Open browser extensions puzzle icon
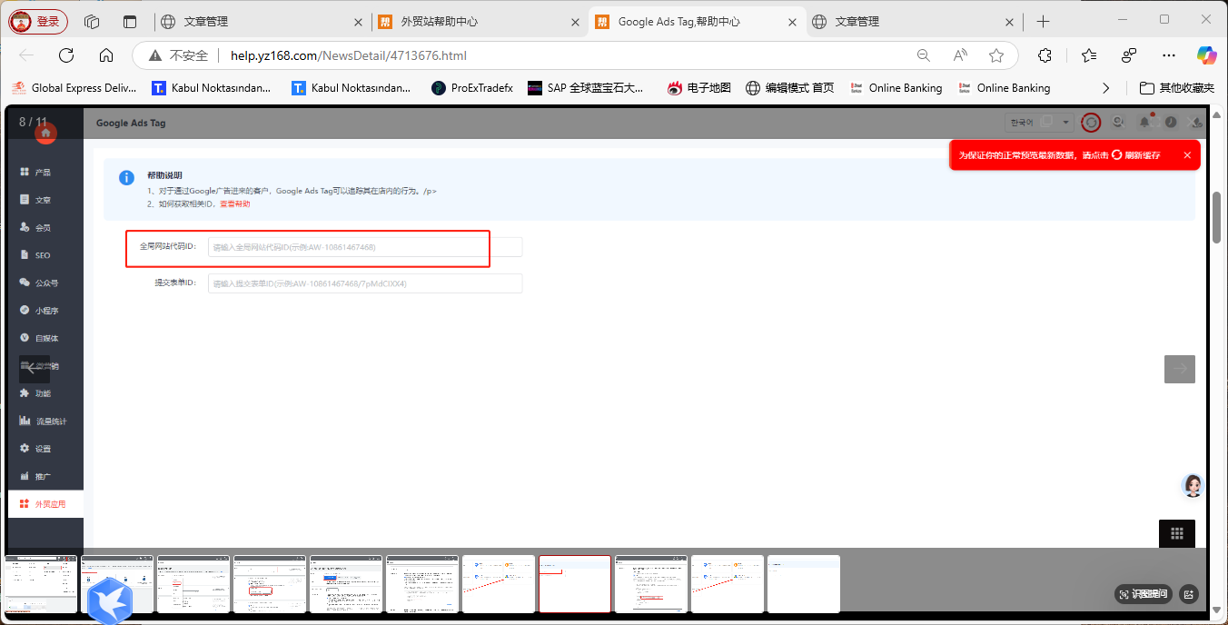Viewport: 1228px width, 625px height. pyautogui.click(x=1045, y=55)
